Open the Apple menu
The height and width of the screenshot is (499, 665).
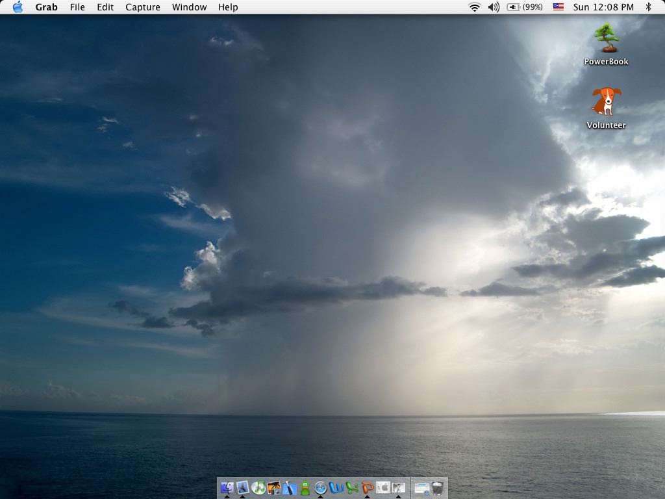click(x=18, y=7)
